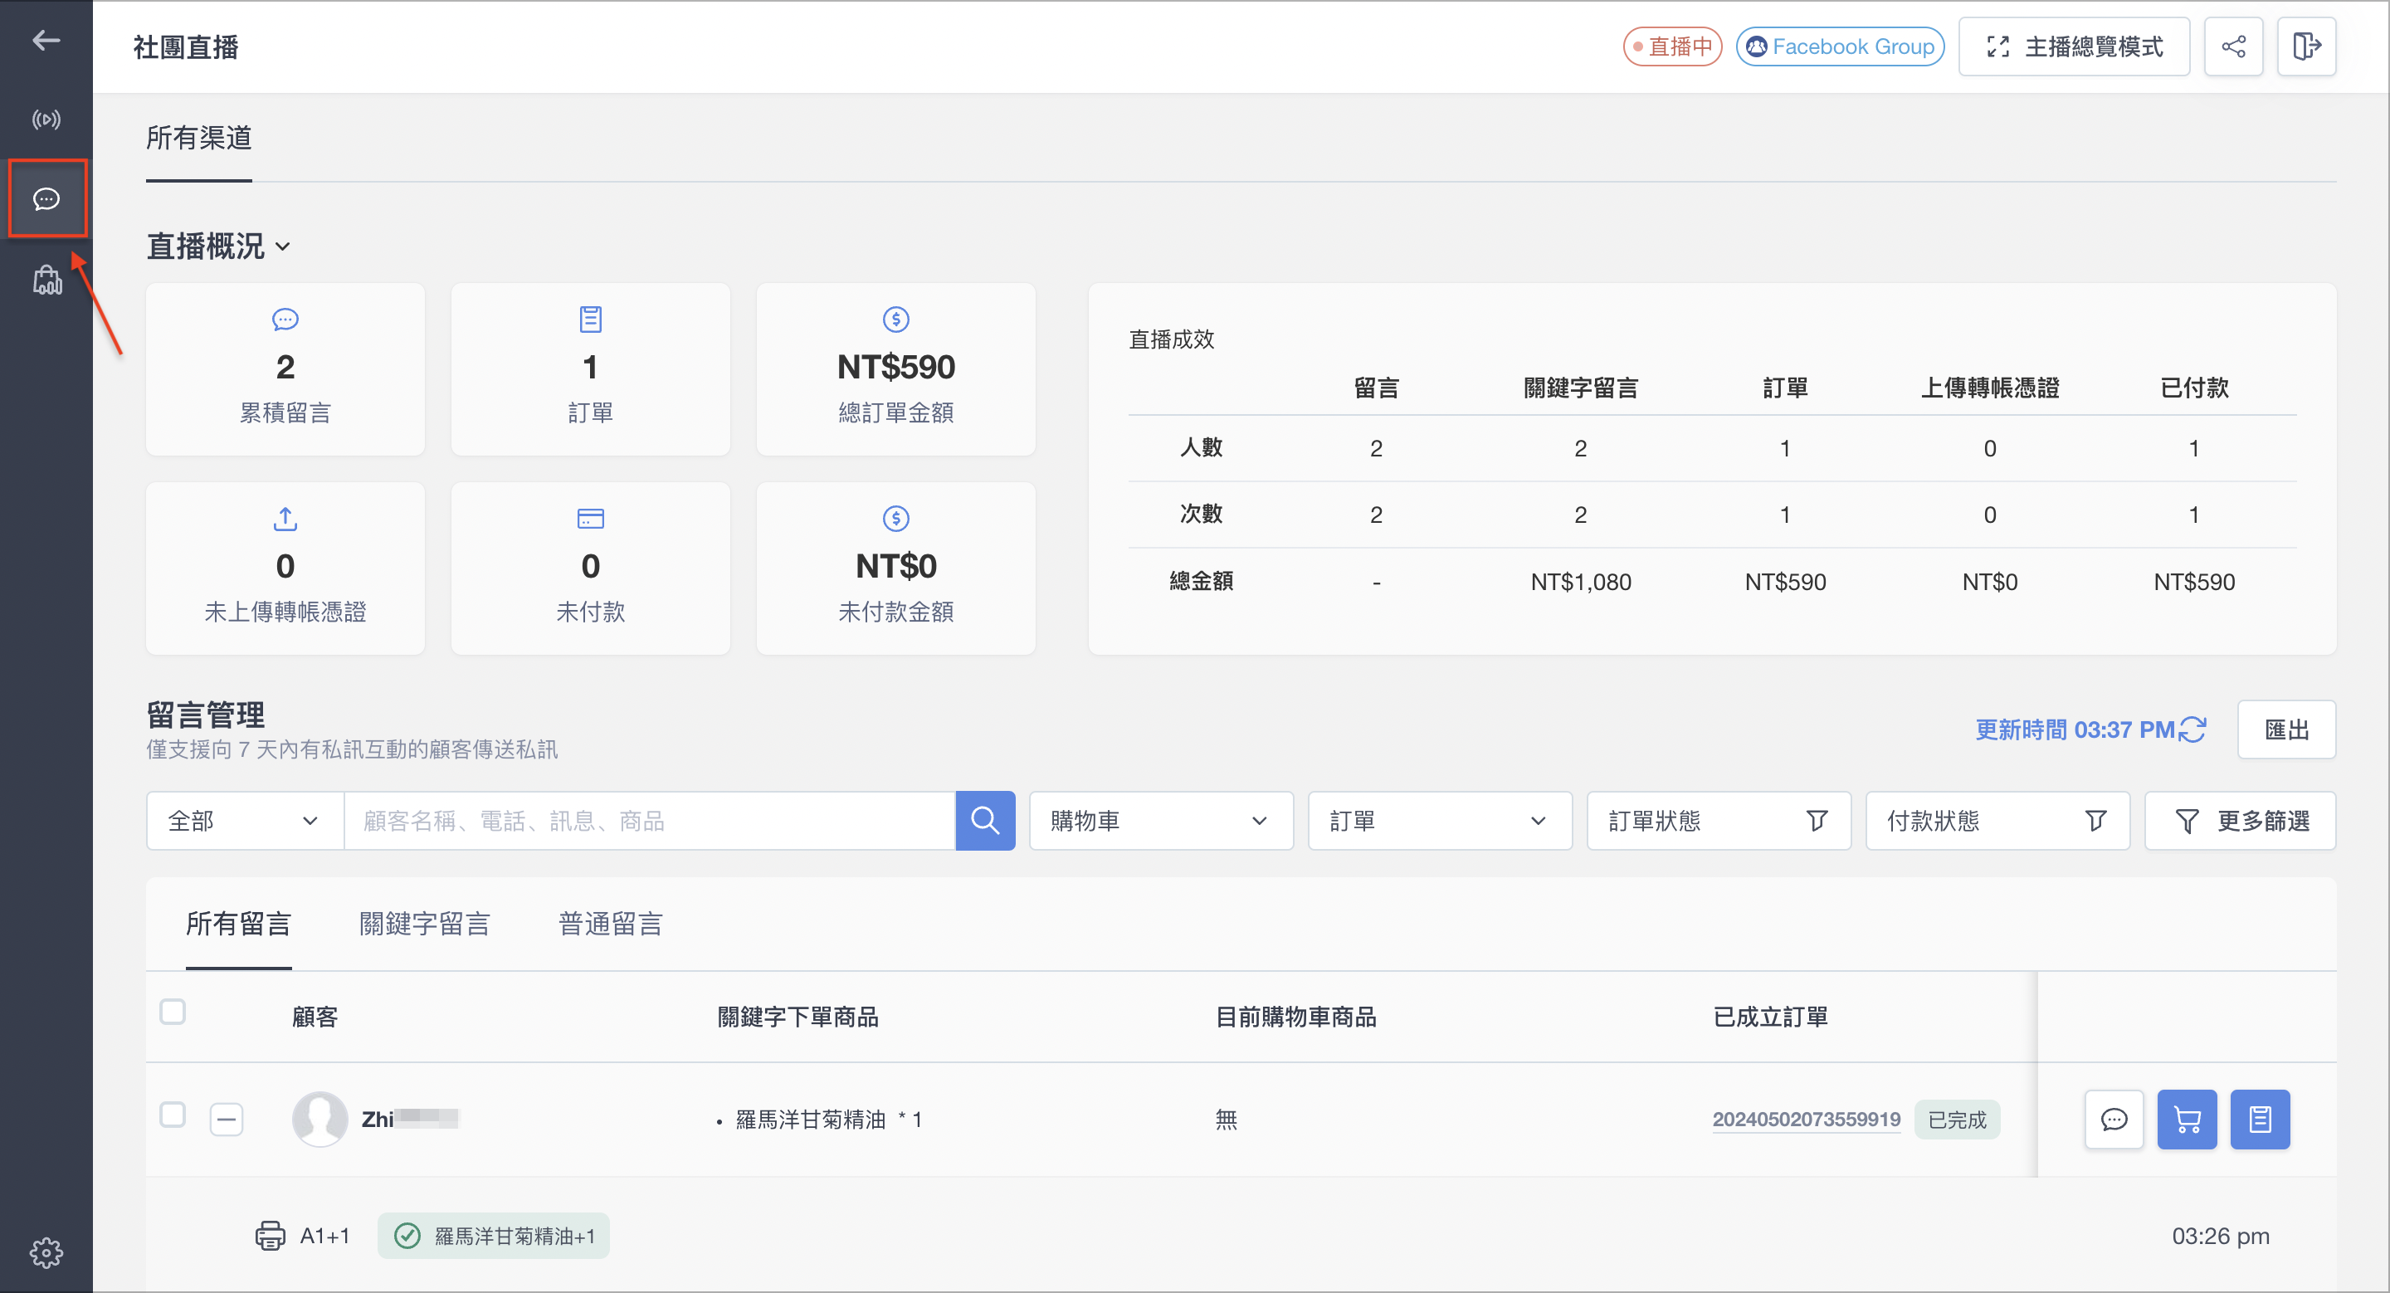Click the 未付款 card icon
The width and height of the screenshot is (2390, 1293).
click(590, 519)
